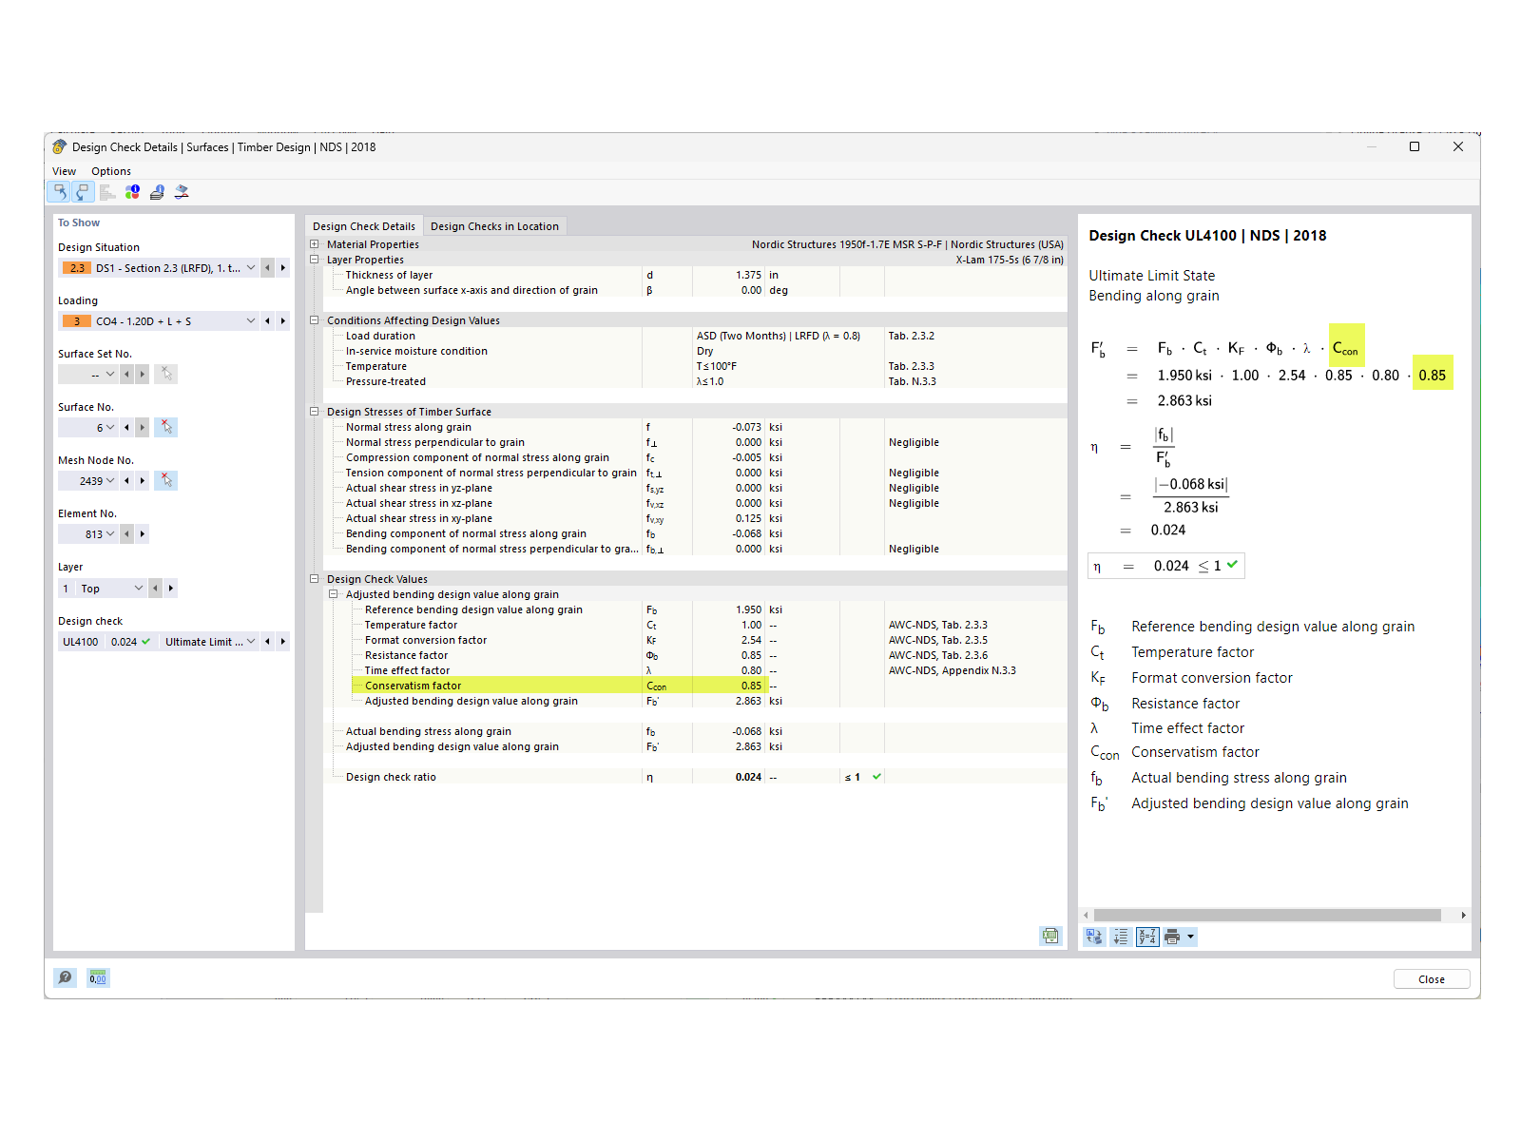Click the magnifier icon at the window's bottom left

65,977
